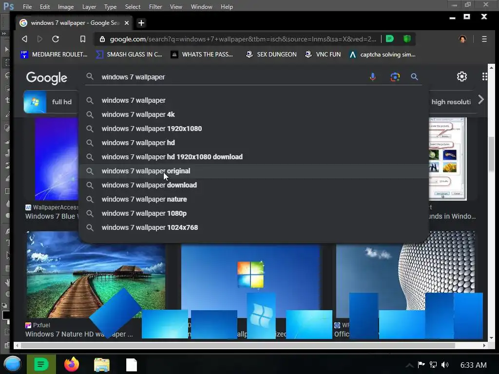Expand filter chips with right chevron
Viewport: 499px width, 374px height.
[x=481, y=100]
